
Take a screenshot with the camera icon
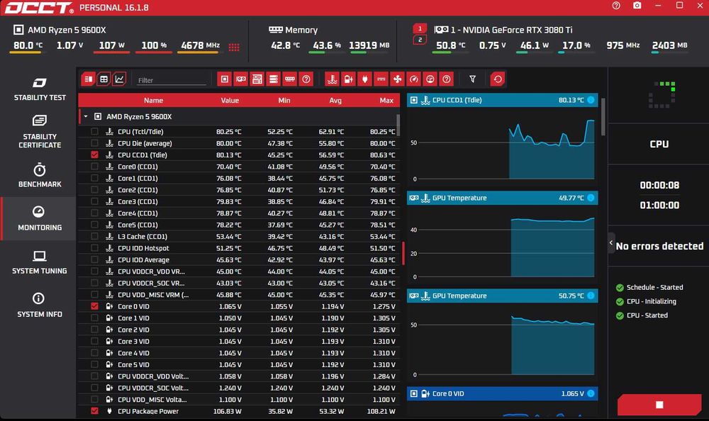pyautogui.click(x=637, y=6)
